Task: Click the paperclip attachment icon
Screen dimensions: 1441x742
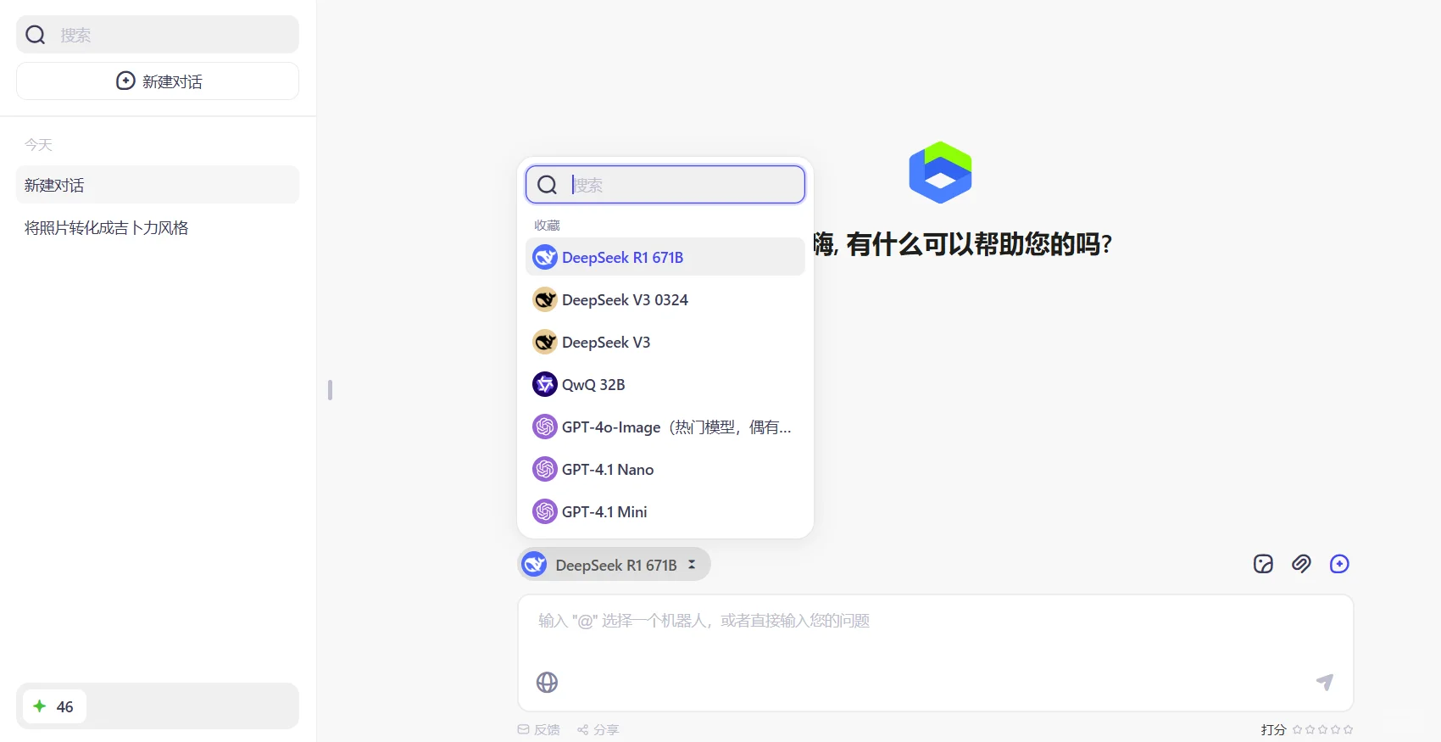Action: click(x=1301, y=564)
